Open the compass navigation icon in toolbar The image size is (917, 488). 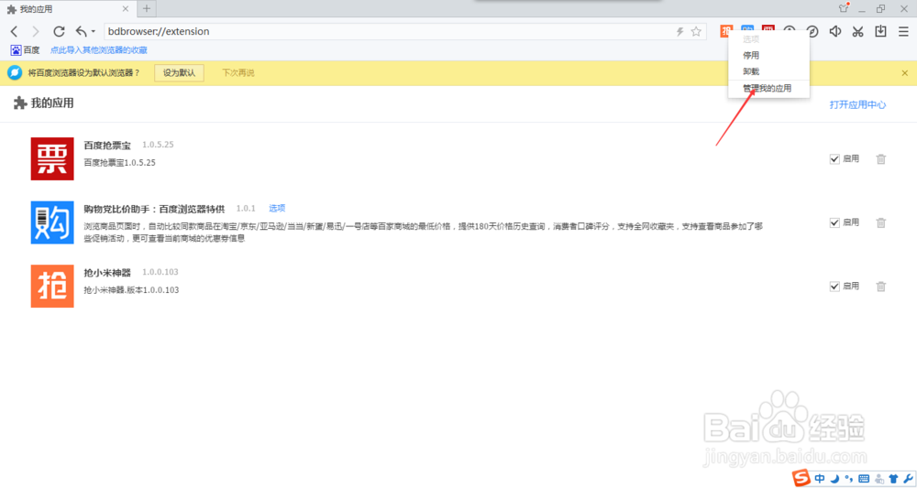pyautogui.click(x=812, y=31)
